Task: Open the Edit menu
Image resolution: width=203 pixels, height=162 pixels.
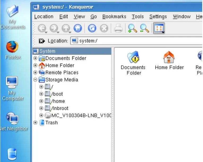Action: click(x=64, y=17)
